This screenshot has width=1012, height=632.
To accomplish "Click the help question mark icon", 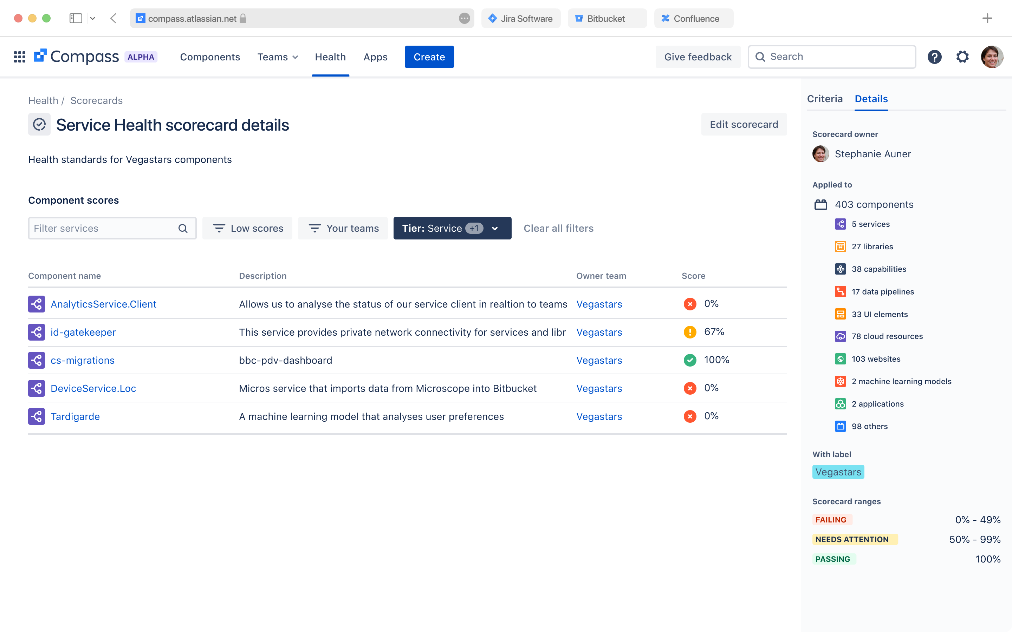I will [935, 57].
